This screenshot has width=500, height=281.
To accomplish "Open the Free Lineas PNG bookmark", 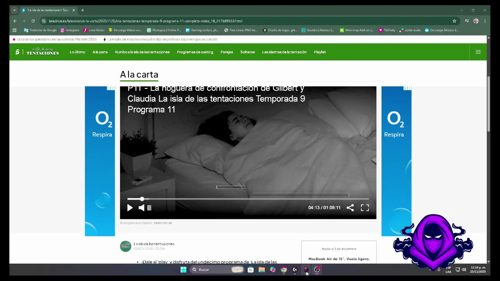I will (x=241, y=30).
